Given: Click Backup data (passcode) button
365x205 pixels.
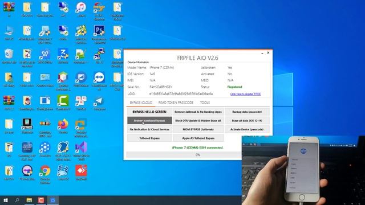Looking at the screenshot, I should click(x=247, y=112).
